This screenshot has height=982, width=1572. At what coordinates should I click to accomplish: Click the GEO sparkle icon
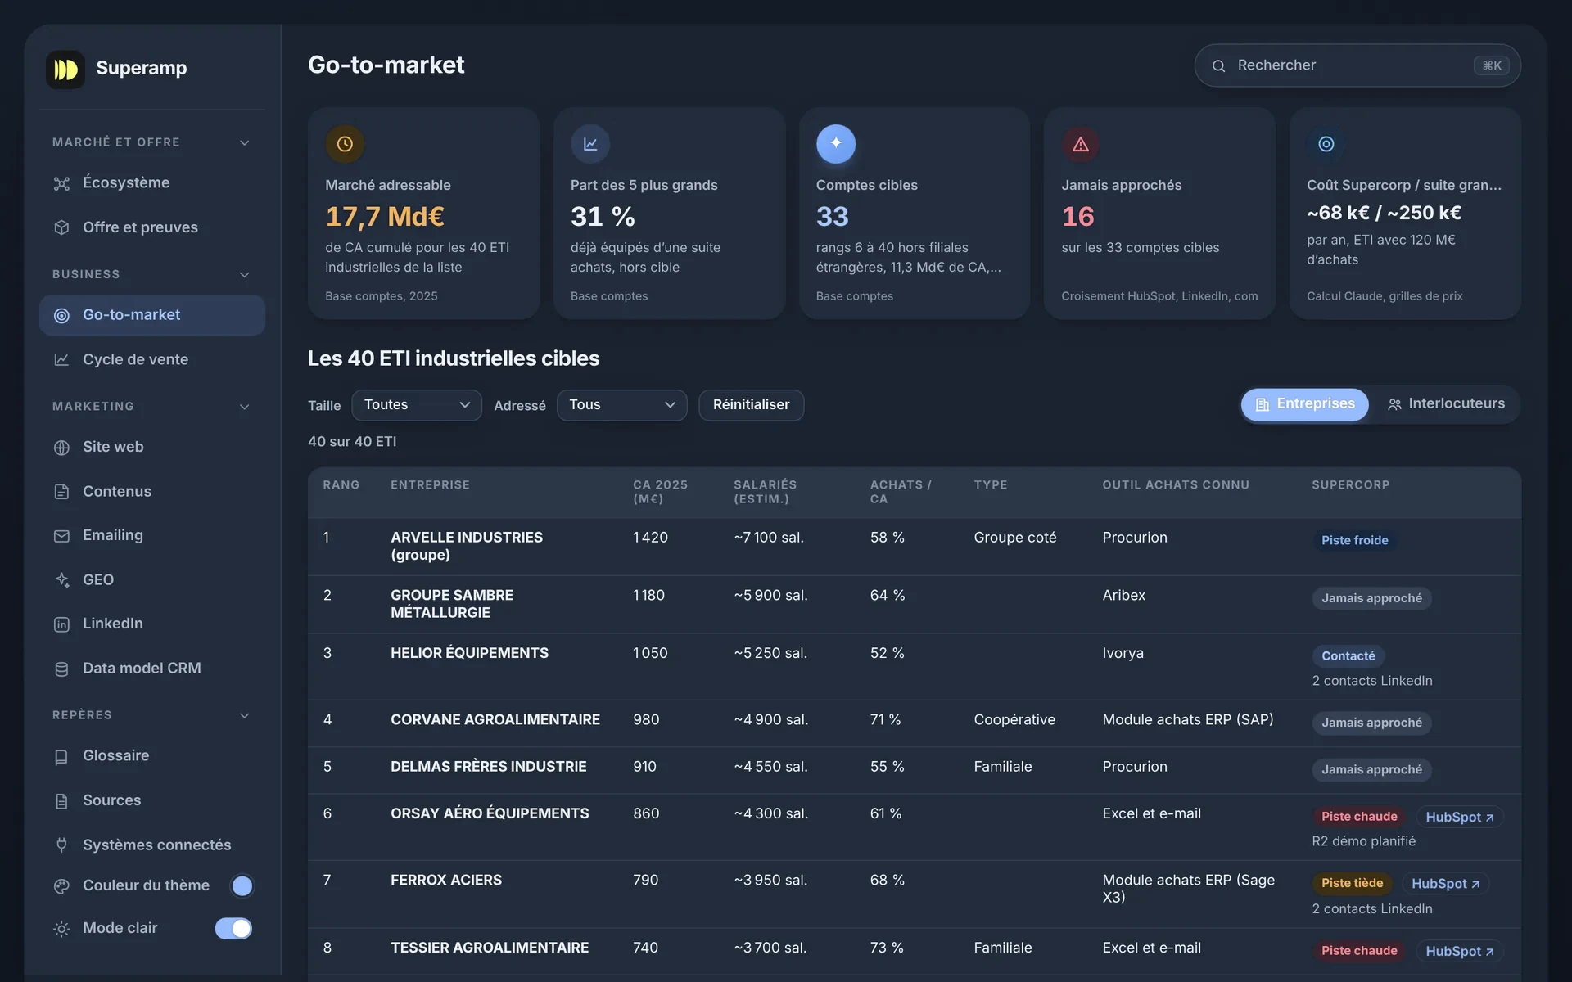61,579
